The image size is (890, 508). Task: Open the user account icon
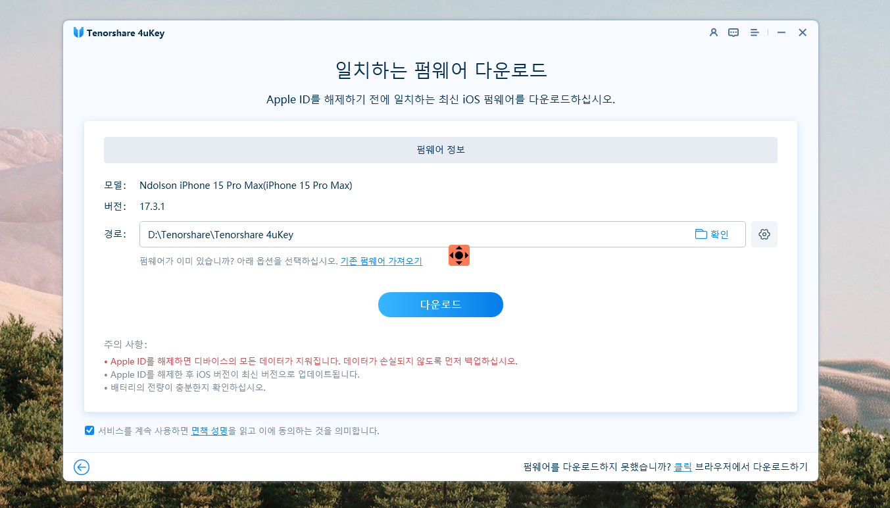[x=713, y=32]
